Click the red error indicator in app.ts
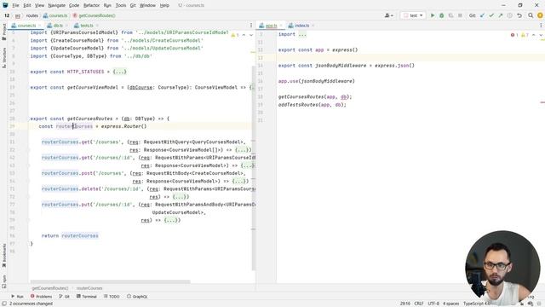The height and width of the screenshot is (307, 545). 514,35
